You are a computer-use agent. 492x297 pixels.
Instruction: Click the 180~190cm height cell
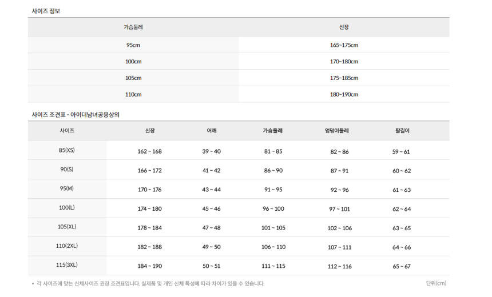point(344,95)
